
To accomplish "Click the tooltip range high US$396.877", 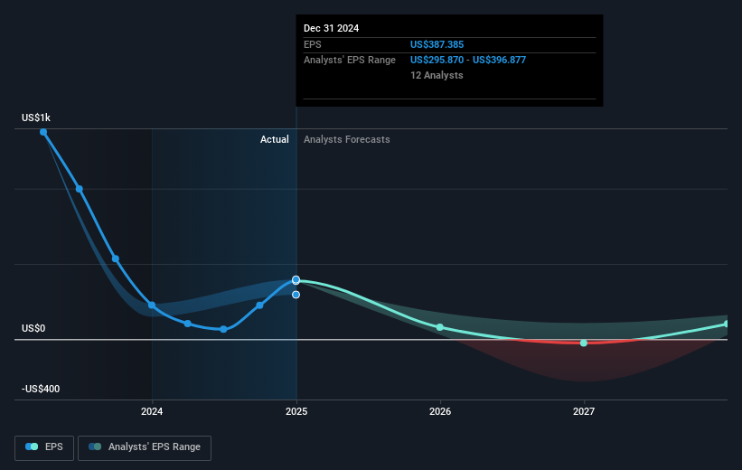I will 499,61.
